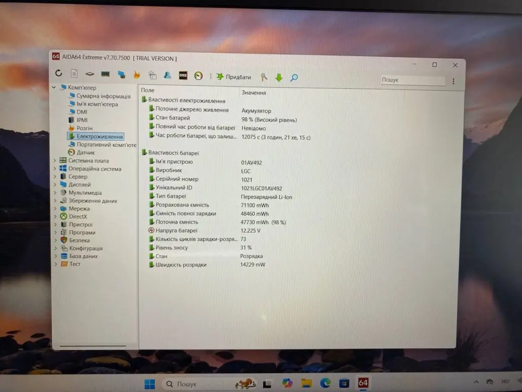
Task: Open Microsoft Edge from the taskbar
Action: point(325,382)
